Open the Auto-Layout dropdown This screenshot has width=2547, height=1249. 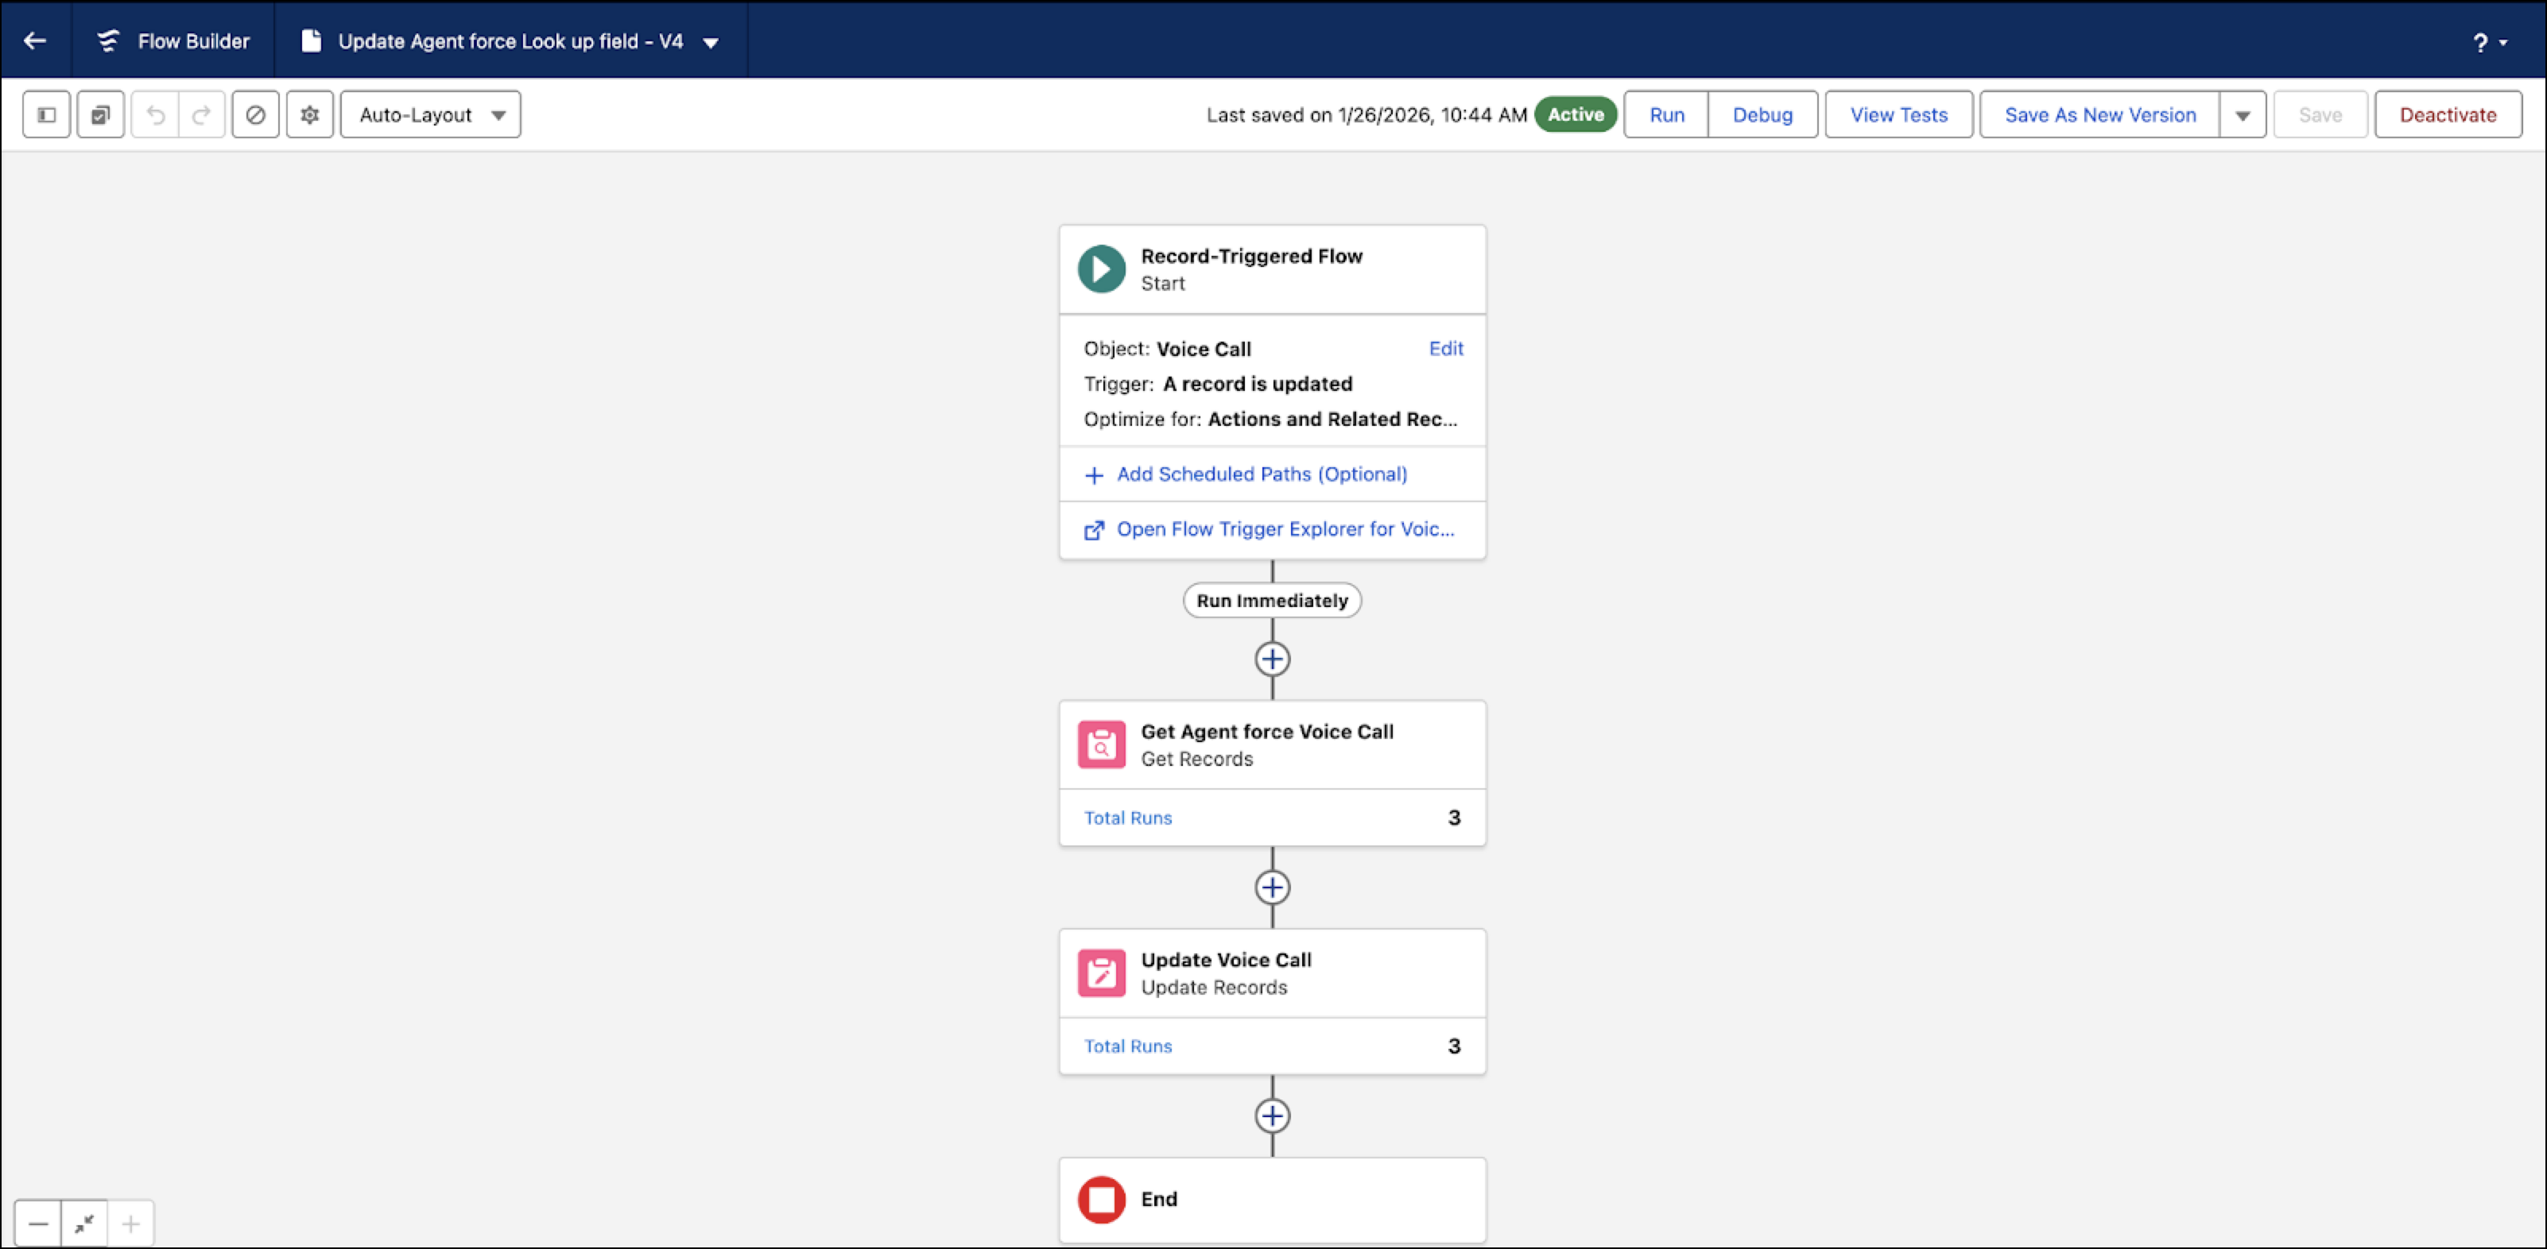tap(431, 114)
